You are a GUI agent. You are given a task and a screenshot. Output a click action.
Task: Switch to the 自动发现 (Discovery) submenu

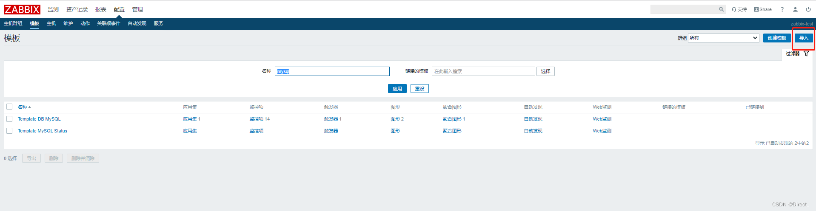(x=137, y=23)
